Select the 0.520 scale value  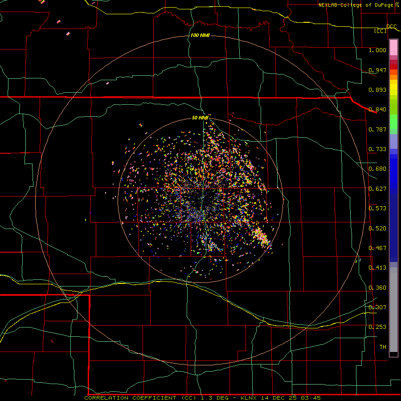[377, 229]
